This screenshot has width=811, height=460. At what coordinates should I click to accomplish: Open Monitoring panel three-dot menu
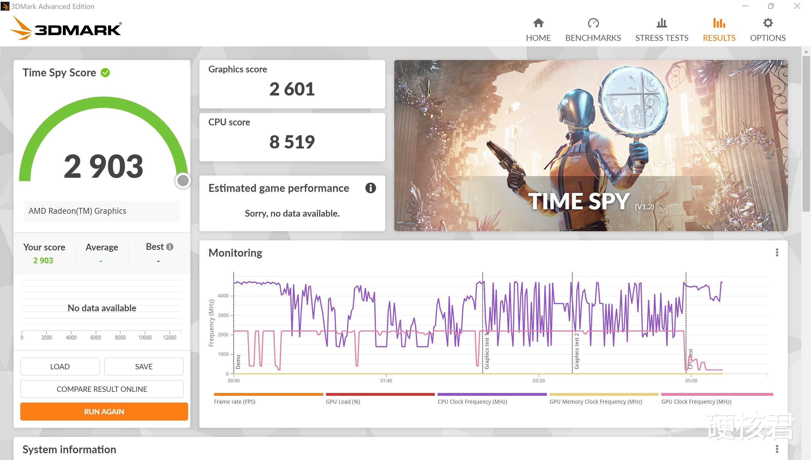777,252
